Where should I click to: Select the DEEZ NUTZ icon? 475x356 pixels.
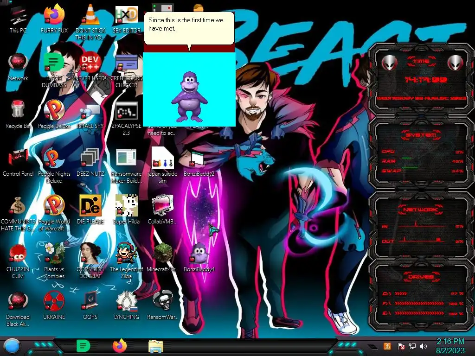(x=90, y=162)
